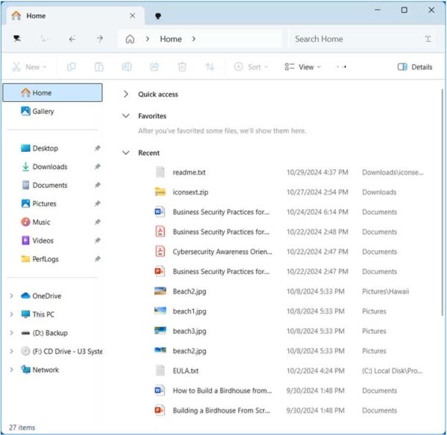Click the Network item in sidebar

pos(45,369)
